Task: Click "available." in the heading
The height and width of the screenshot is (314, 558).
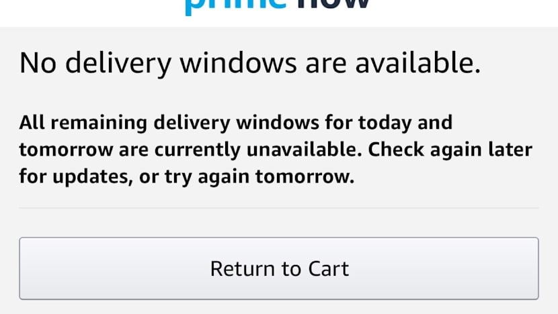Action: pos(417,64)
